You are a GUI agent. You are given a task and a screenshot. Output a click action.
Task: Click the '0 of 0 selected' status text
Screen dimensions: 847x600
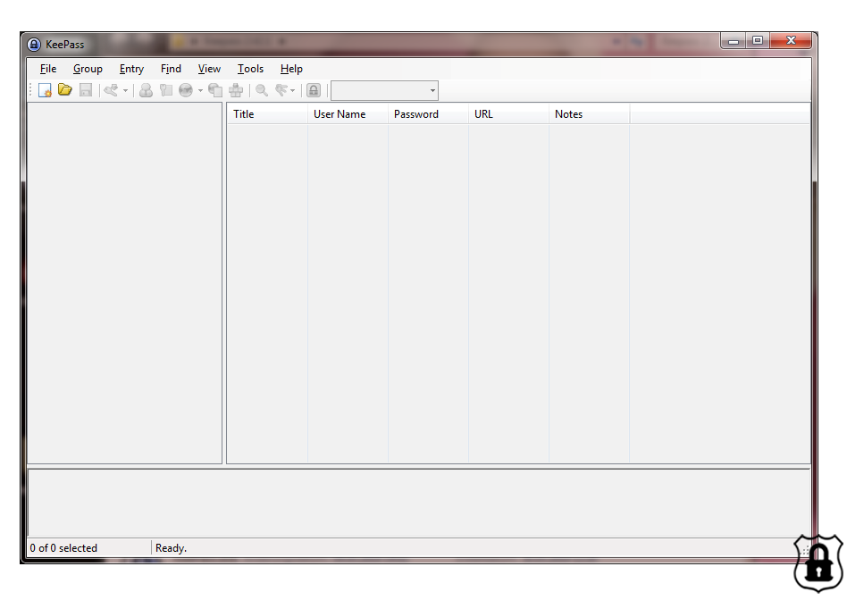tap(63, 547)
